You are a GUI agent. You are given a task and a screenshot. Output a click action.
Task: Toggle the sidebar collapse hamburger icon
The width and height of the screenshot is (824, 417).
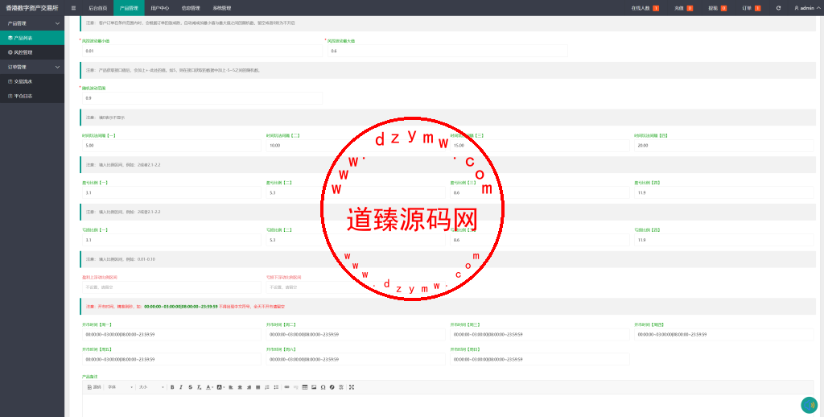[73, 8]
